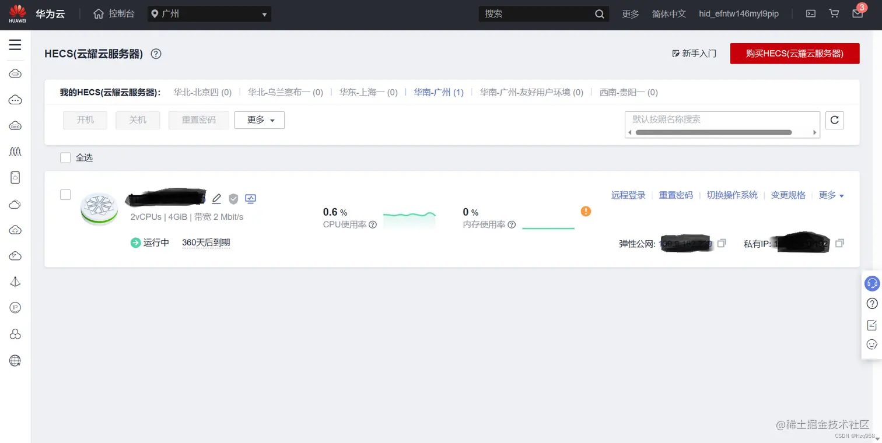Select the 华南-广州 (1) region tab
The image size is (882, 443).
[x=439, y=92]
